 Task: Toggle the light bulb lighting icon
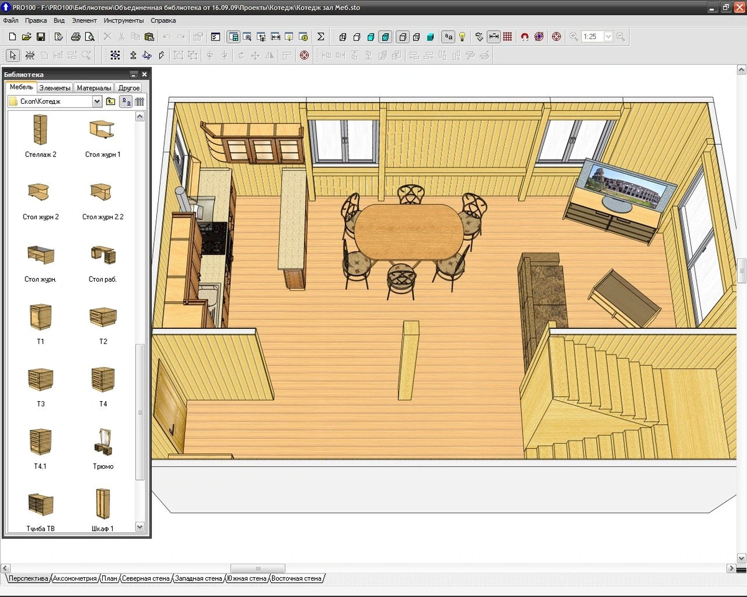tap(462, 37)
